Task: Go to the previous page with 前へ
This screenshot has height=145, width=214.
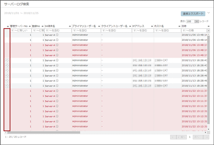Action: click(182, 137)
